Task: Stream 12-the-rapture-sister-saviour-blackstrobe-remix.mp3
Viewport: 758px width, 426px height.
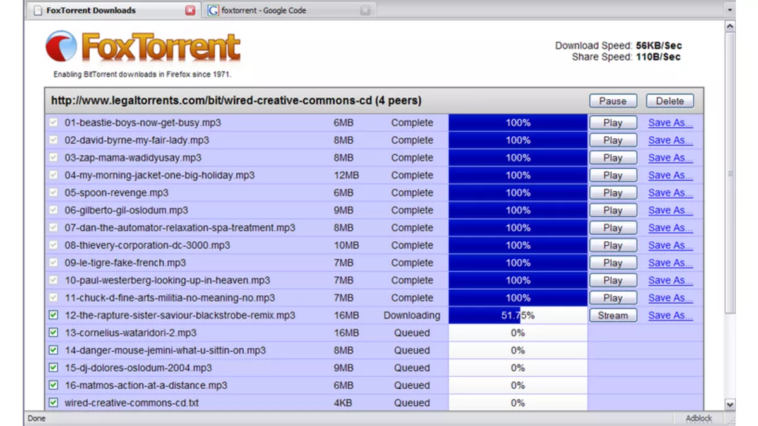Action: (x=612, y=315)
